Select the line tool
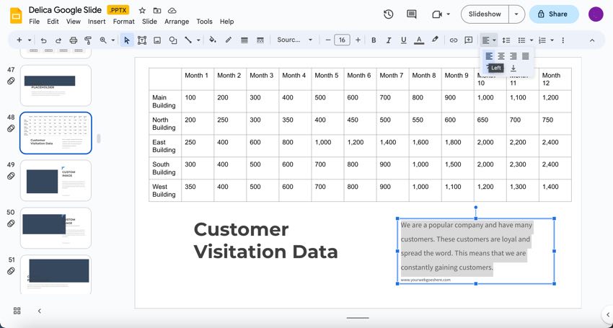Viewport: 613px width, 328px height. (x=188, y=40)
